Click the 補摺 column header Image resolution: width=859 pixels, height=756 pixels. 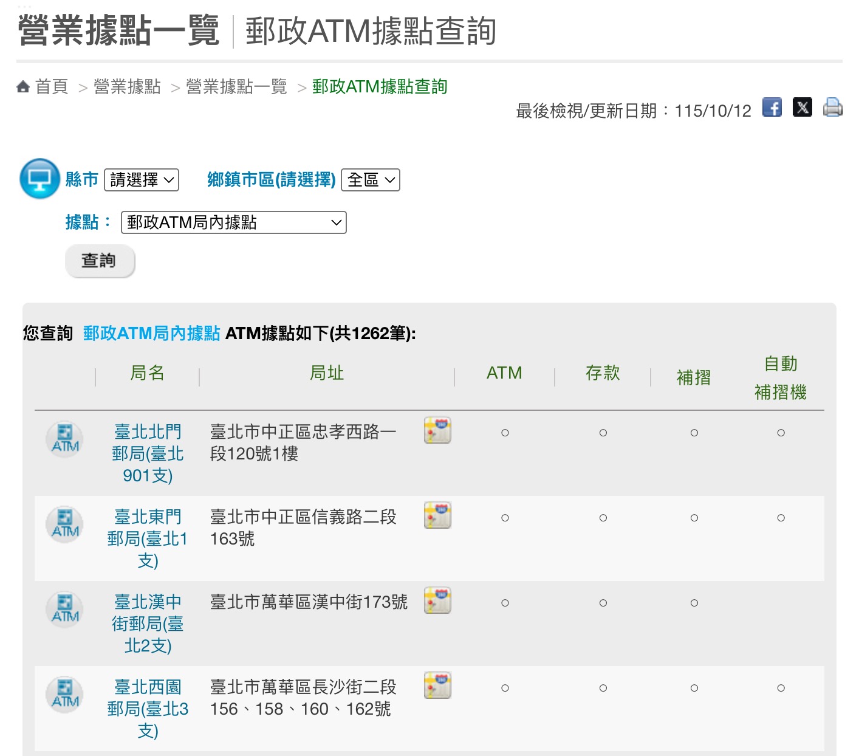pyautogui.click(x=694, y=377)
